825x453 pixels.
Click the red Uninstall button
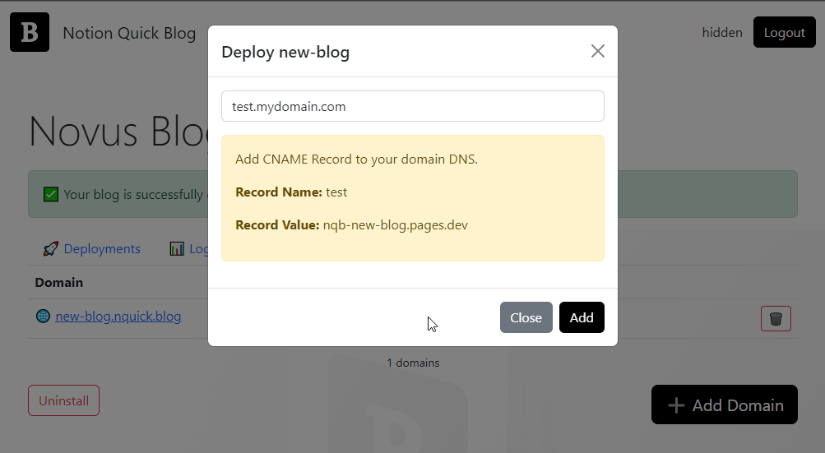pos(63,400)
